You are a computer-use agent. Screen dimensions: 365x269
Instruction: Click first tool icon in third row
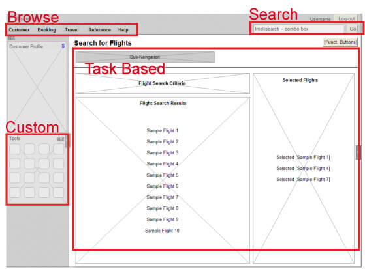(14, 178)
